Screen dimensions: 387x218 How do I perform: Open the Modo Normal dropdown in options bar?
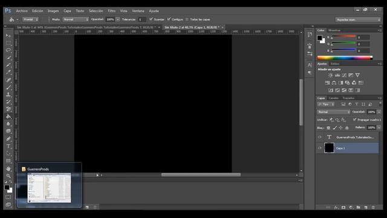click(76, 19)
